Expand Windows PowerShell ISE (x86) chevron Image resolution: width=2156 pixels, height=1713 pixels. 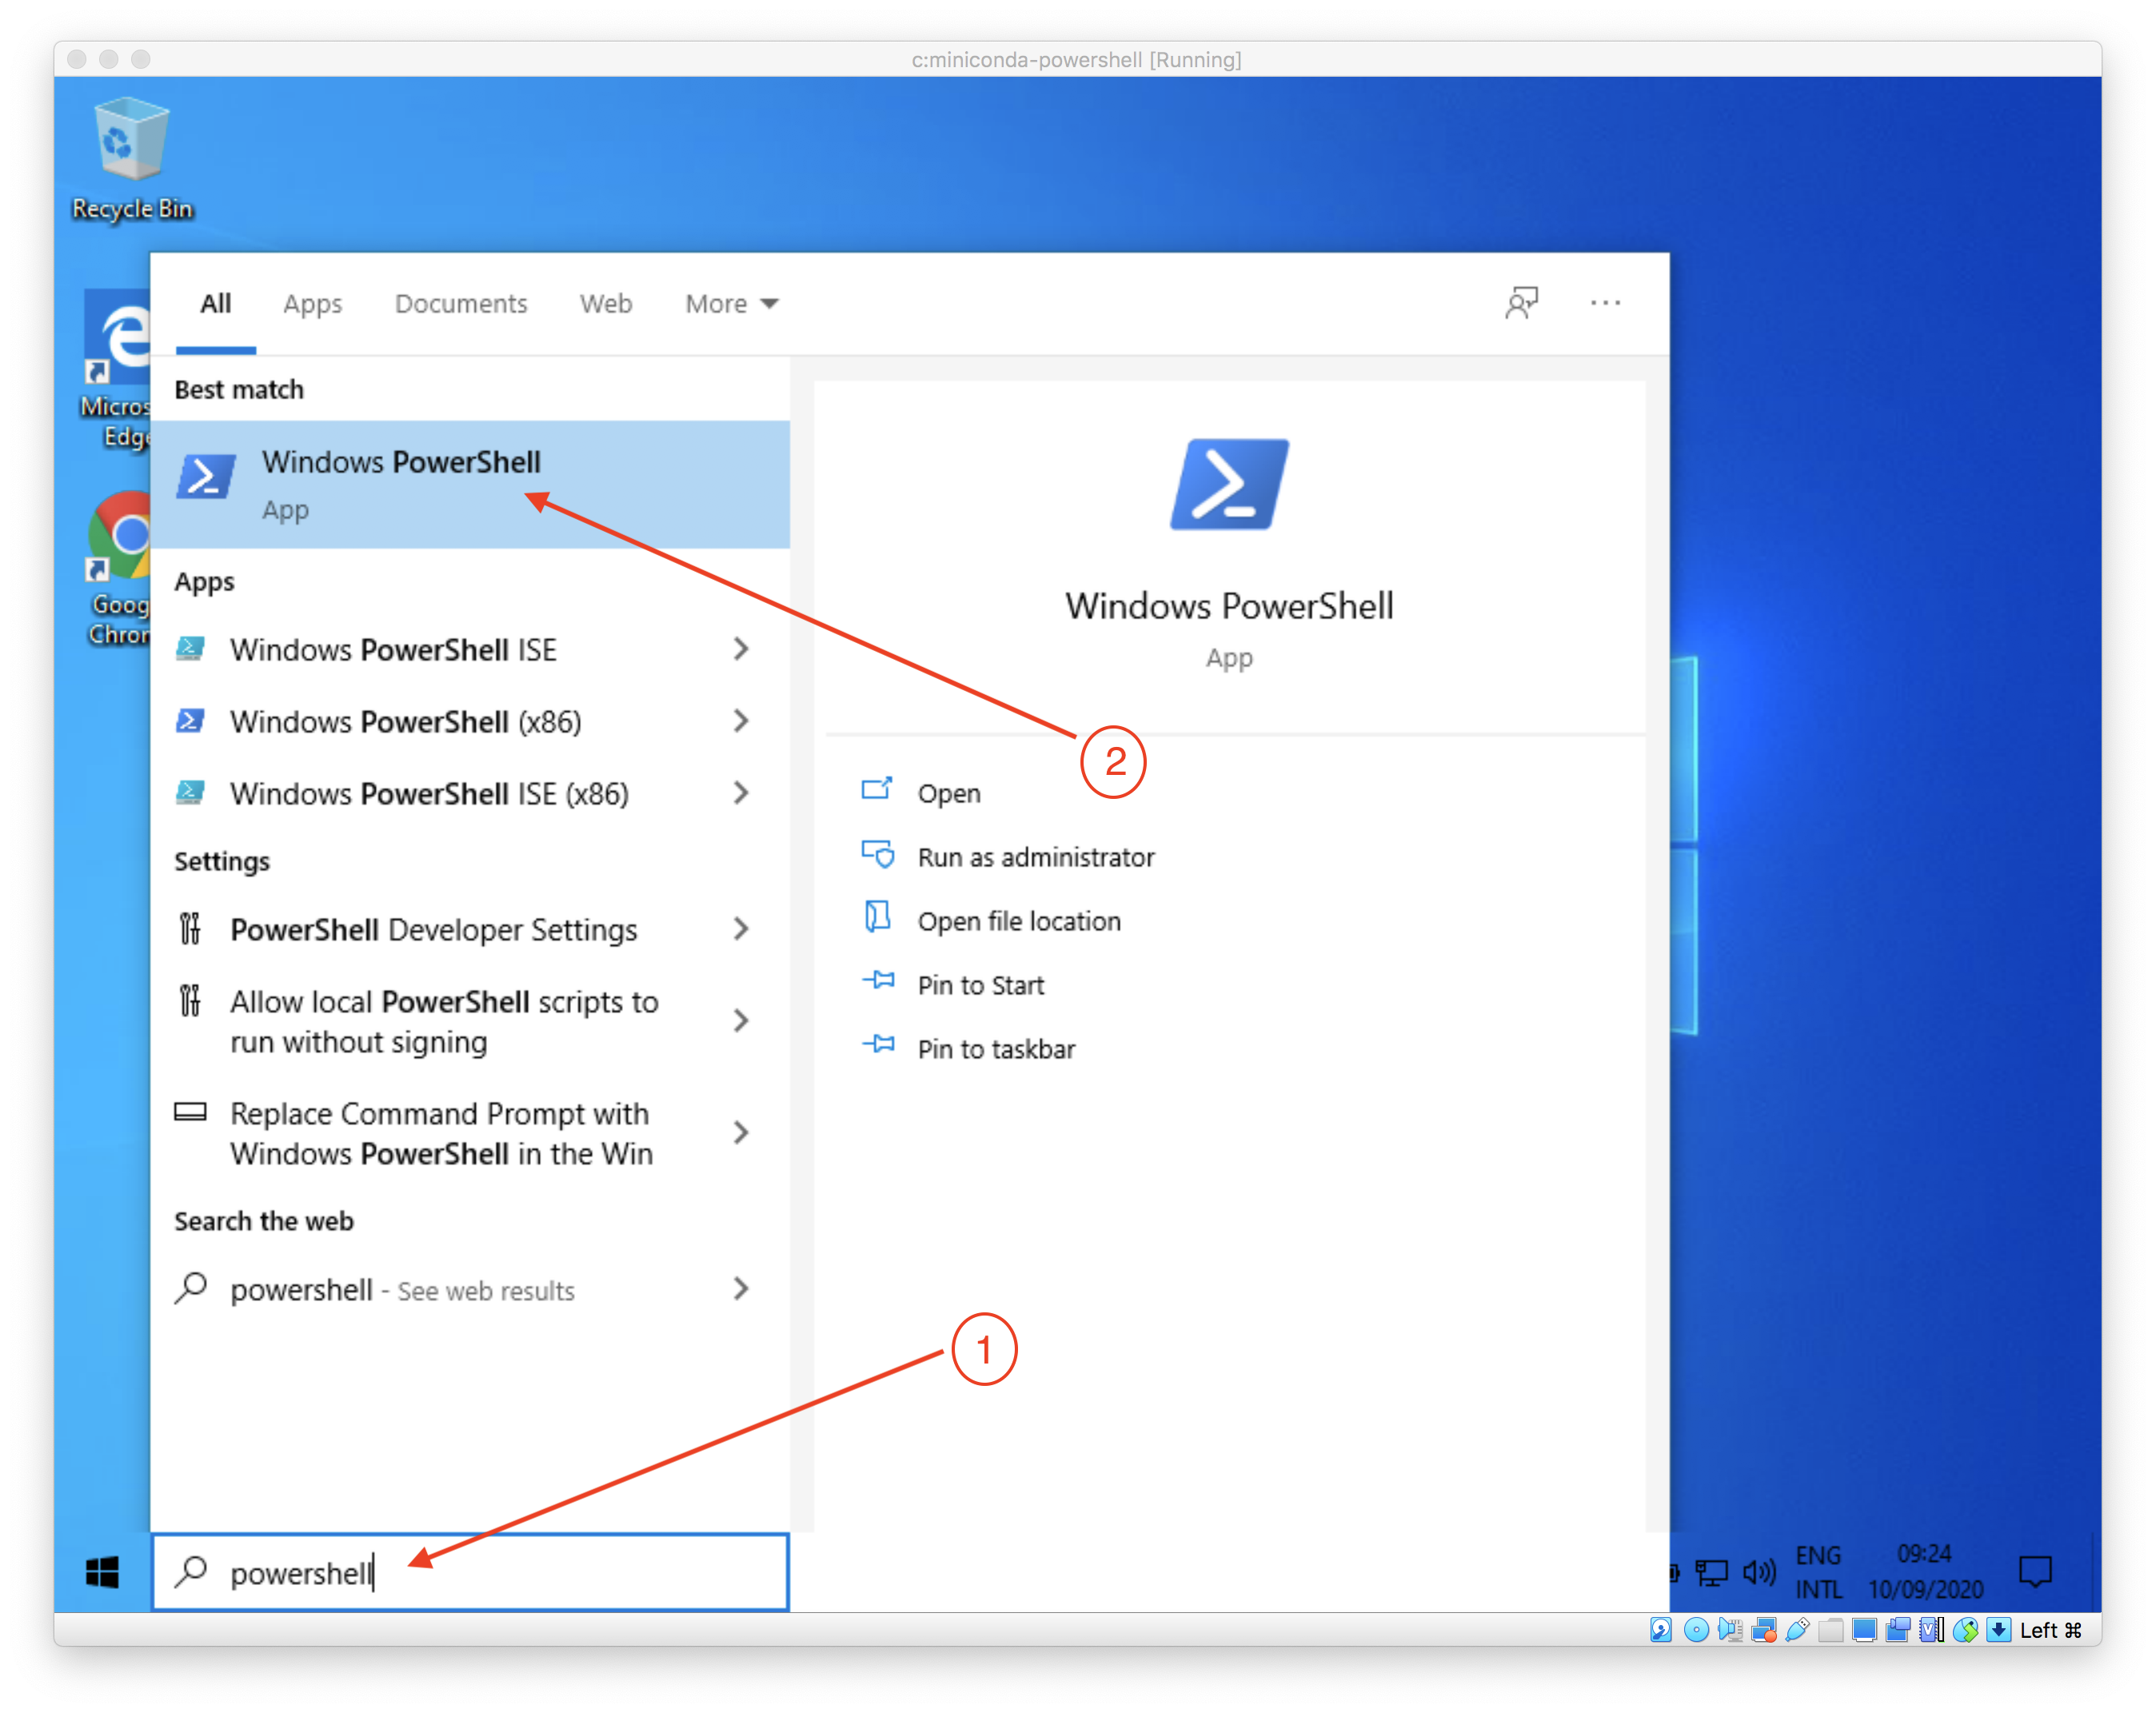click(x=741, y=793)
